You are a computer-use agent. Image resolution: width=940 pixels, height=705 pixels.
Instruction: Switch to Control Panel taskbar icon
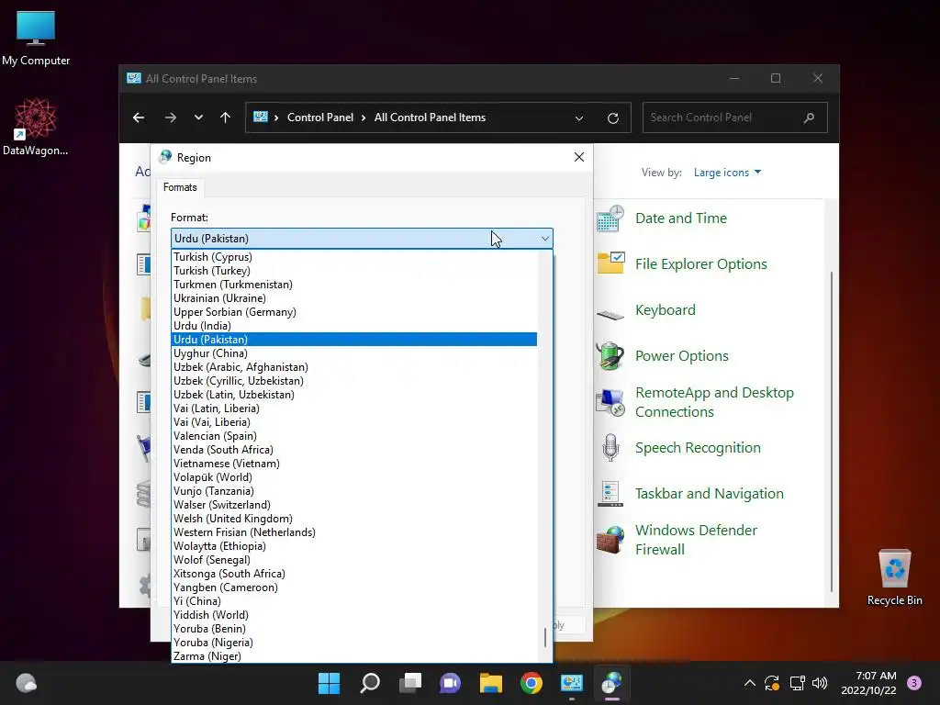571,683
